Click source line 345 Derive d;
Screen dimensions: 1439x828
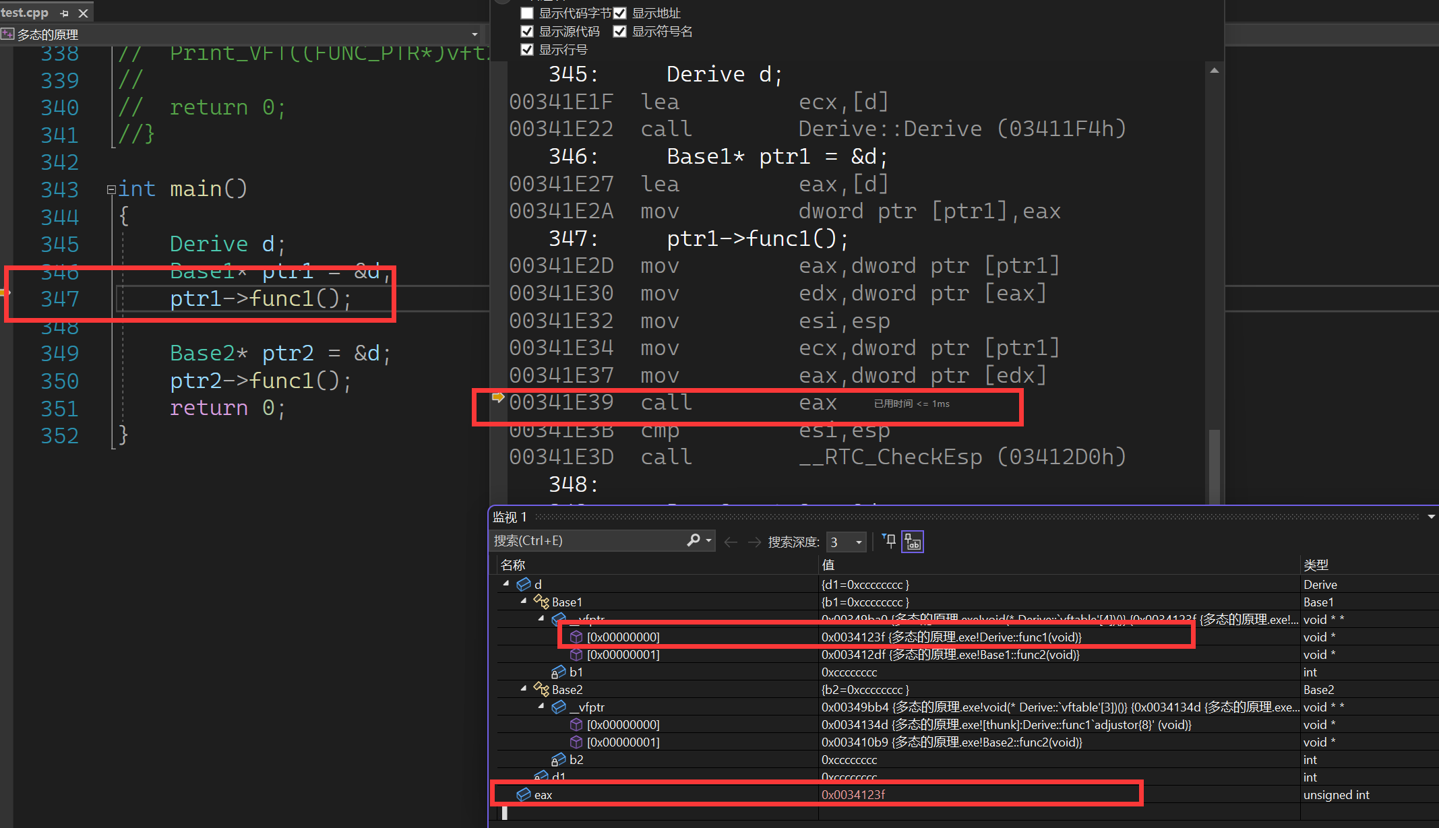pyautogui.click(x=228, y=243)
